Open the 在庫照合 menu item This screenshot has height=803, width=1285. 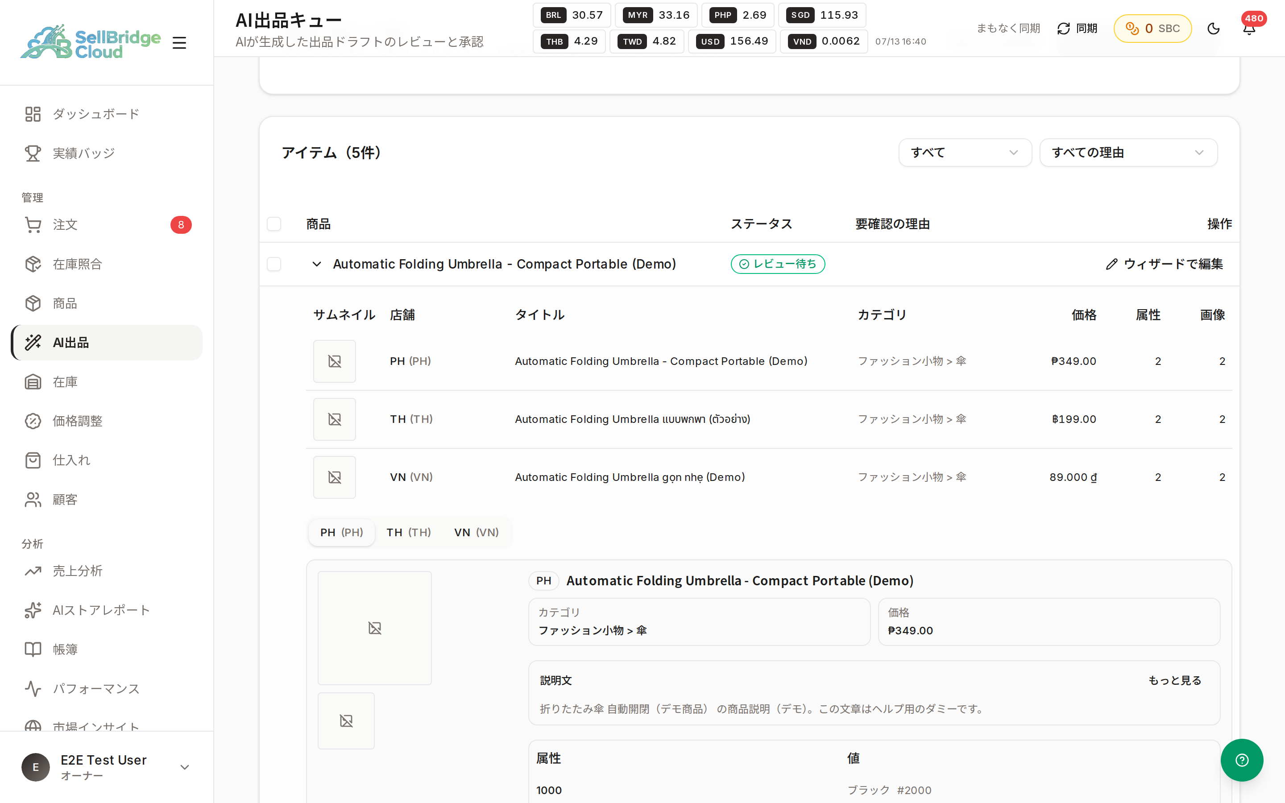106,264
